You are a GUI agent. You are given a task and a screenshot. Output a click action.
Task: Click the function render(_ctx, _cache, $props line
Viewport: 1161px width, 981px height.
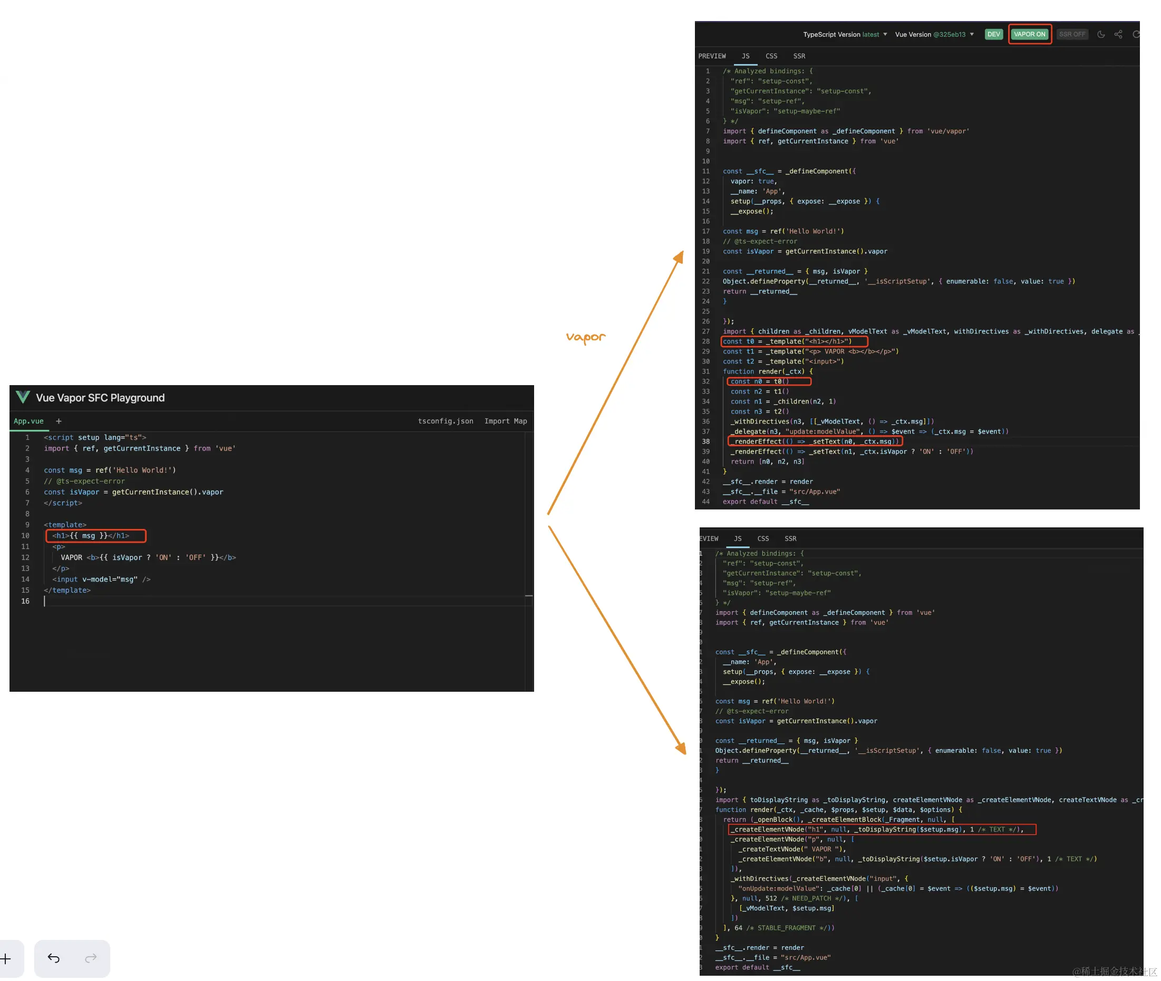[x=838, y=810]
